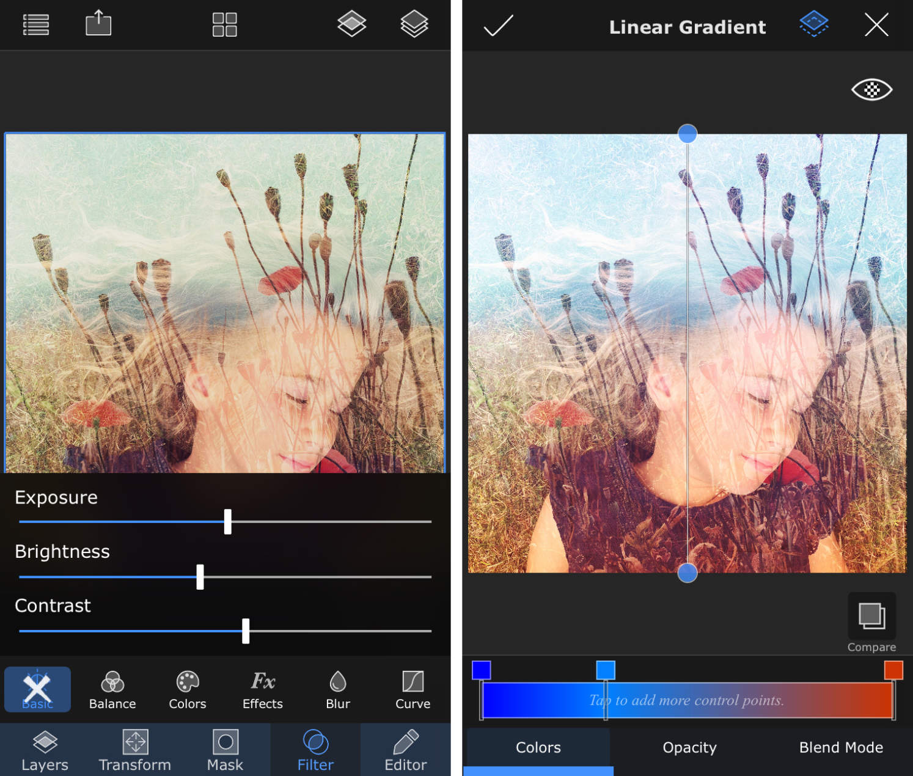Tap the collage grid icon

[224, 24]
